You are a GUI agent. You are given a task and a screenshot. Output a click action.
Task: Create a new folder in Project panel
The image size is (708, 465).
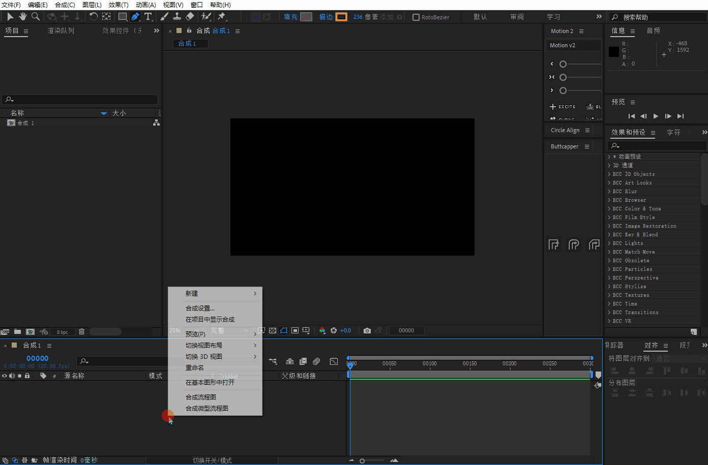click(x=17, y=332)
